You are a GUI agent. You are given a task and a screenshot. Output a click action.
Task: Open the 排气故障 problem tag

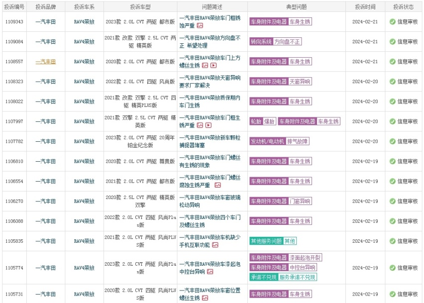coord(298,141)
